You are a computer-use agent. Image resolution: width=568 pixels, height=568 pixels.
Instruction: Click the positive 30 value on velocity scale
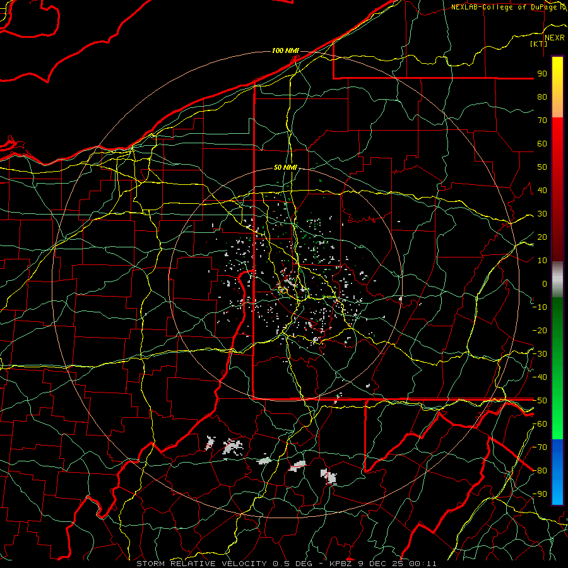point(542,214)
